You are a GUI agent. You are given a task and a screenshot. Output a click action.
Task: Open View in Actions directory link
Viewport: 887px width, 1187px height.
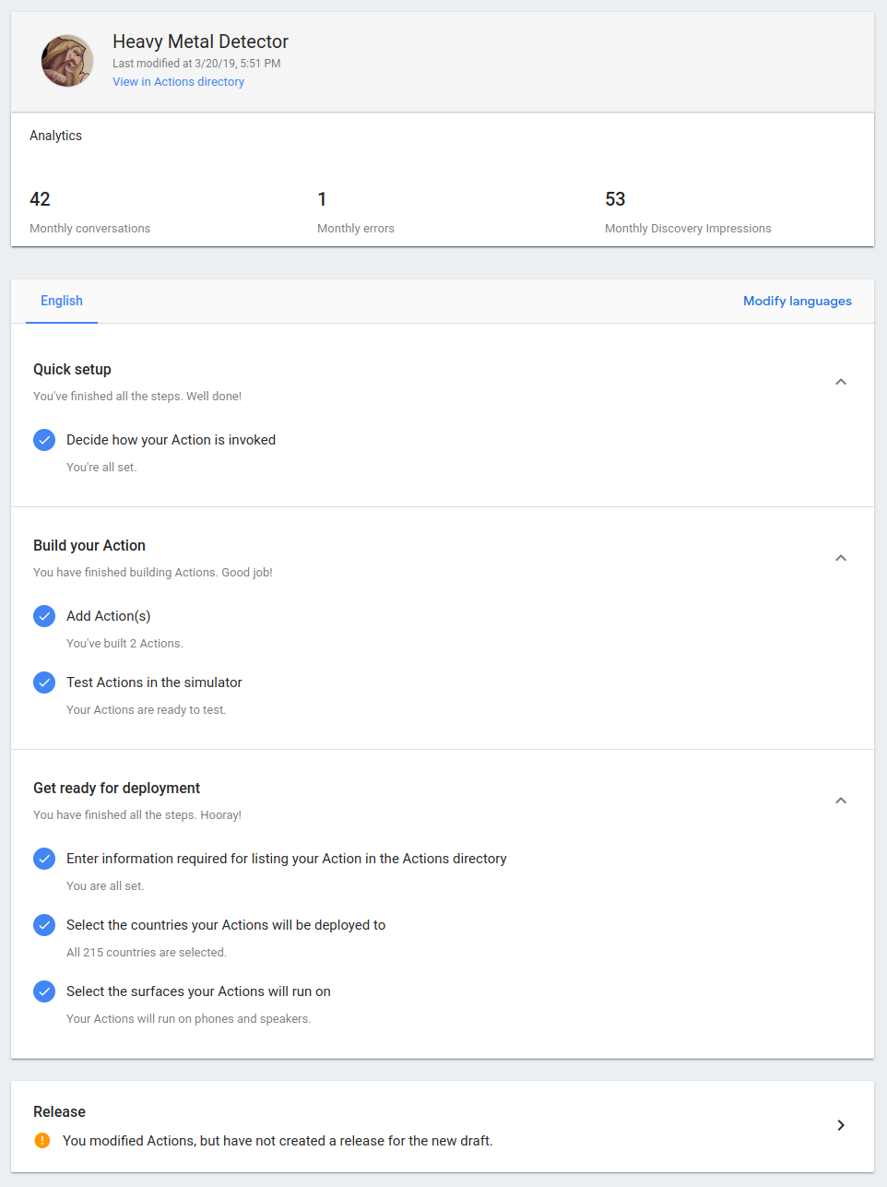tap(178, 82)
